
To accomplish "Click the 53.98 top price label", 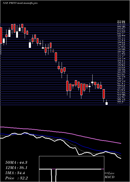I will click(121, 22).
